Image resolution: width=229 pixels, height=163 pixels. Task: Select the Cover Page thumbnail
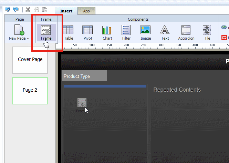click(x=30, y=60)
